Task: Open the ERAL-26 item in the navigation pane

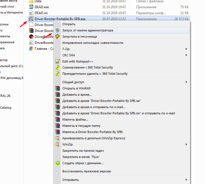Action: 5,96
